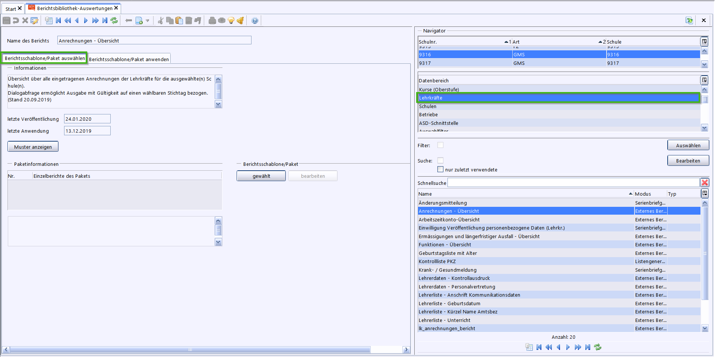Click the clipboard paste icon

(179, 20)
